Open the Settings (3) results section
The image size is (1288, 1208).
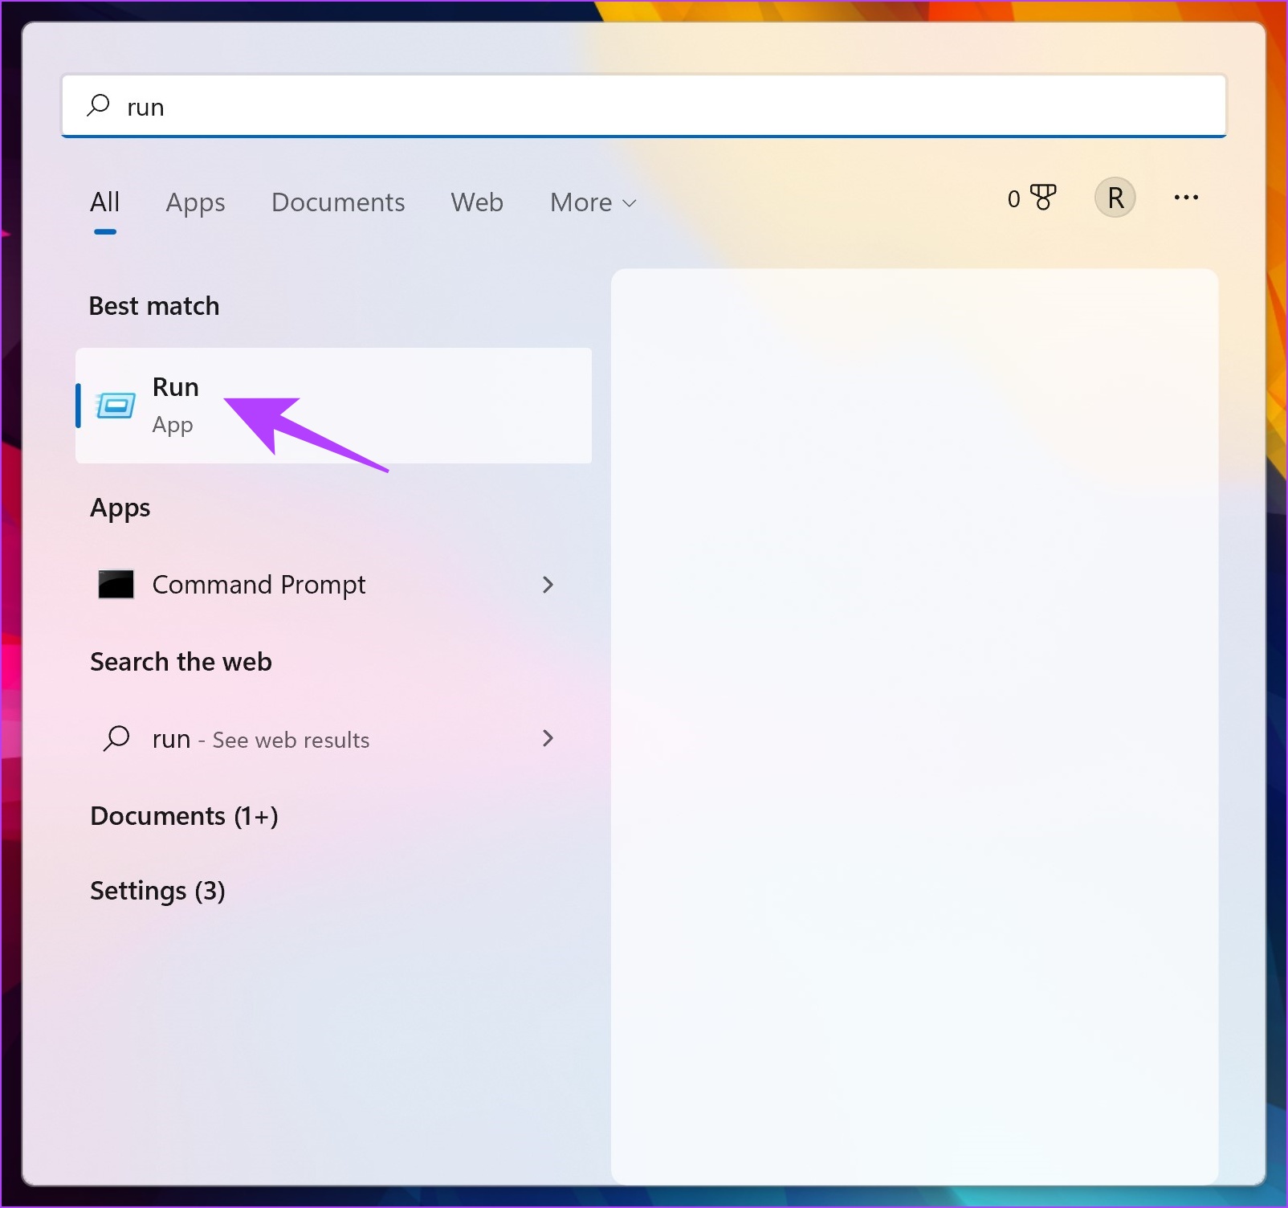[157, 891]
